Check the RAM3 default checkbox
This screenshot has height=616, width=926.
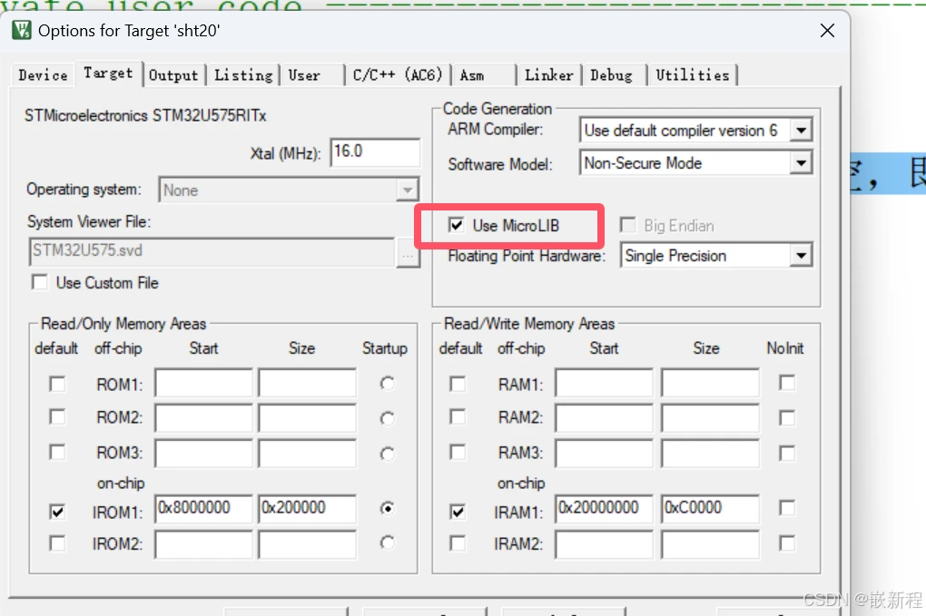(458, 453)
